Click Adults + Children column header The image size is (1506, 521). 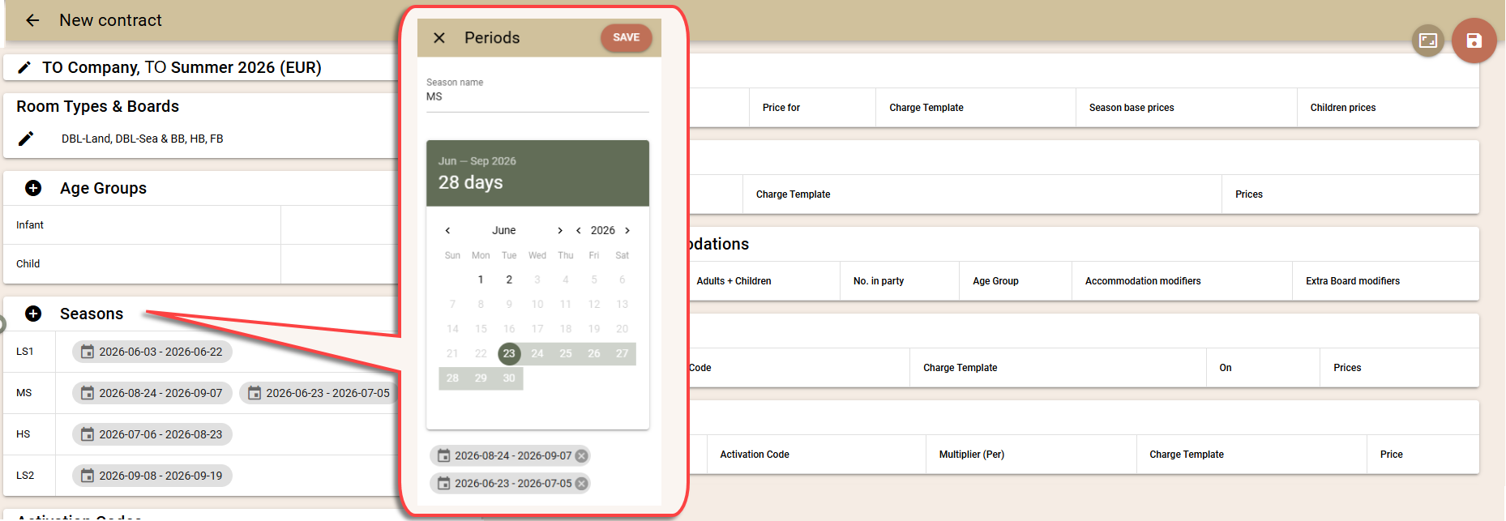[x=734, y=281]
